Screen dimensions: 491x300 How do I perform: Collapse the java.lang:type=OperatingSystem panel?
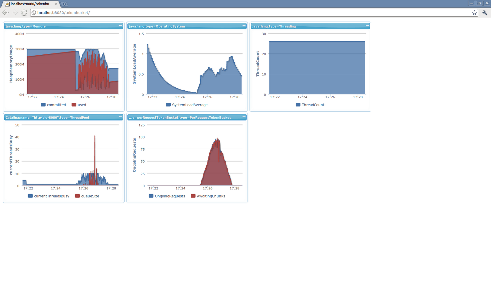(x=244, y=26)
